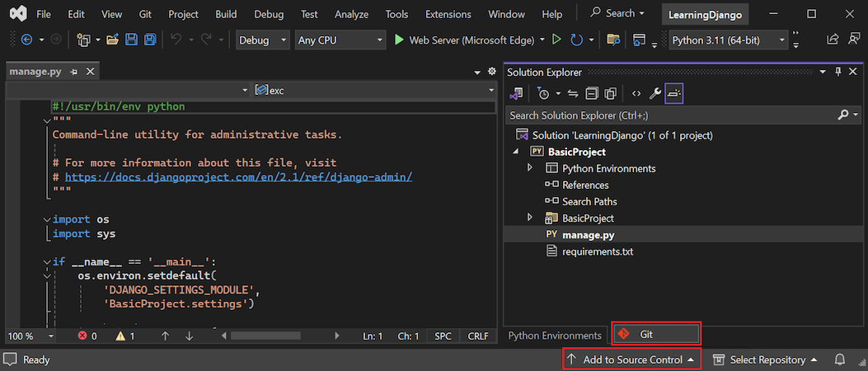The image size is (868, 371).
Task: Click Add to Source Control button
Action: (632, 359)
